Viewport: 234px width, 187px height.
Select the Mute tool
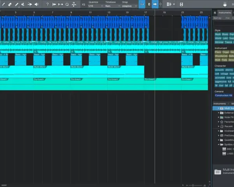point(23,4)
